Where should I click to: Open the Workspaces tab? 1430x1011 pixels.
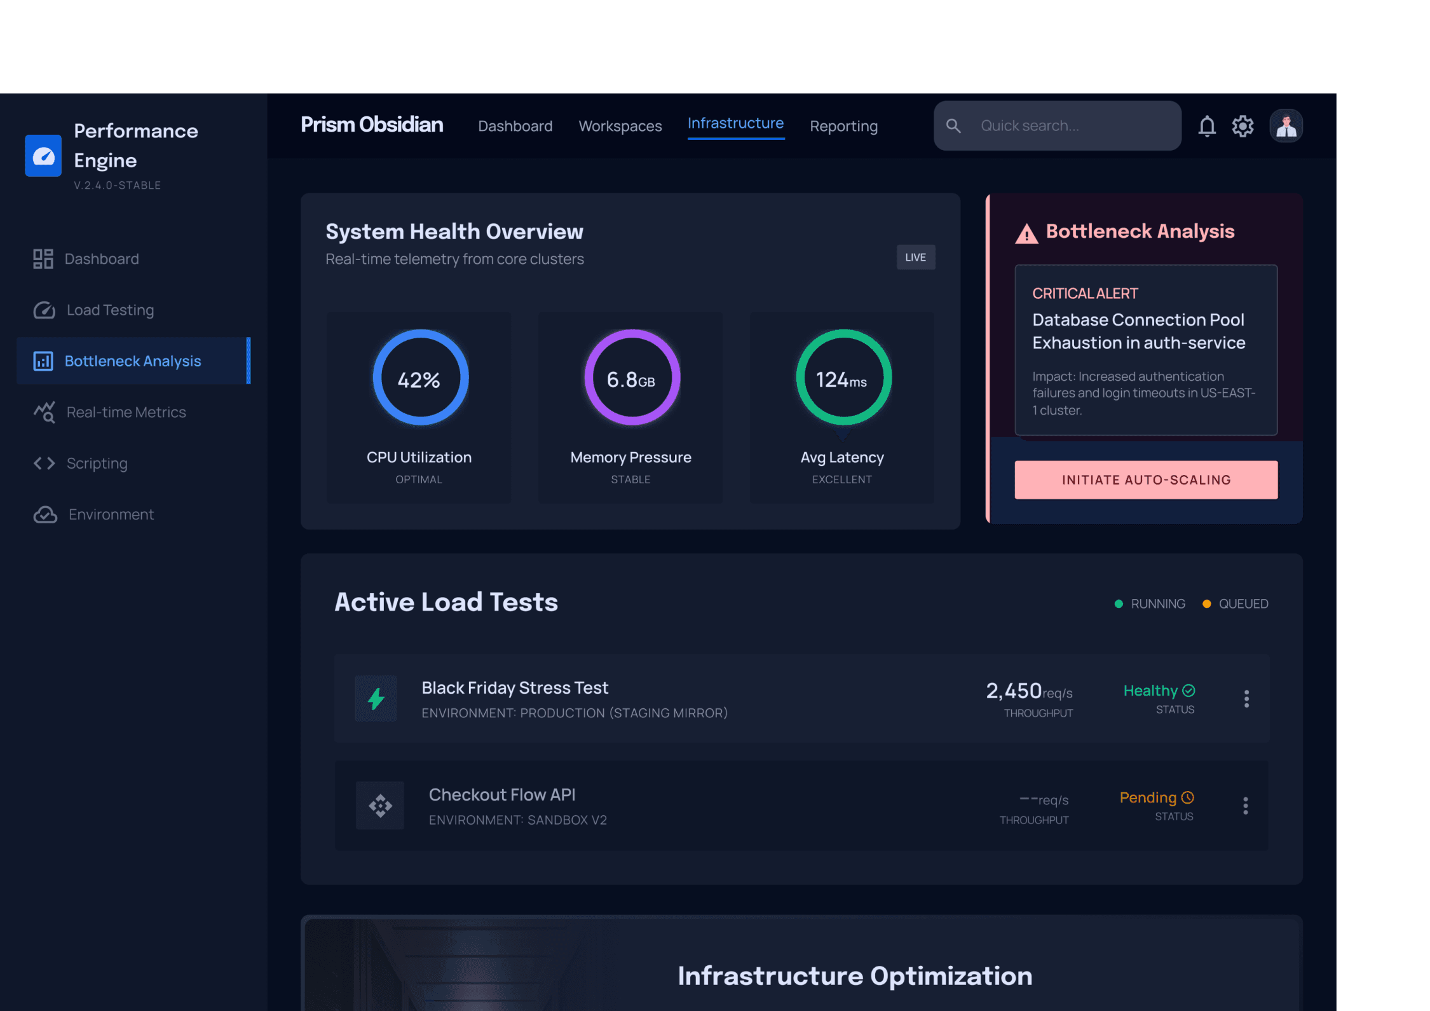pyautogui.click(x=620, y=127)
